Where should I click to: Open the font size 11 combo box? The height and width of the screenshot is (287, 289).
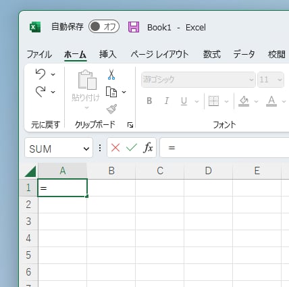point(271,80)
